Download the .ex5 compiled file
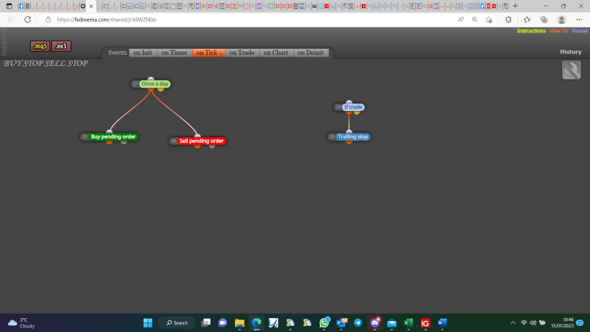The height and width of the screenshot is (332, 590). pyautogui.click(x=61, y=47)
